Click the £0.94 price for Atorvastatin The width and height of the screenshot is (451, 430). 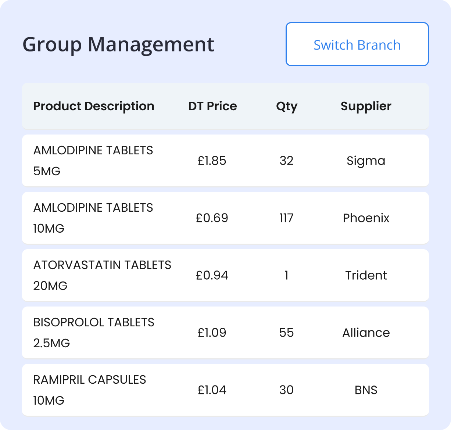[x=212, y=275]
